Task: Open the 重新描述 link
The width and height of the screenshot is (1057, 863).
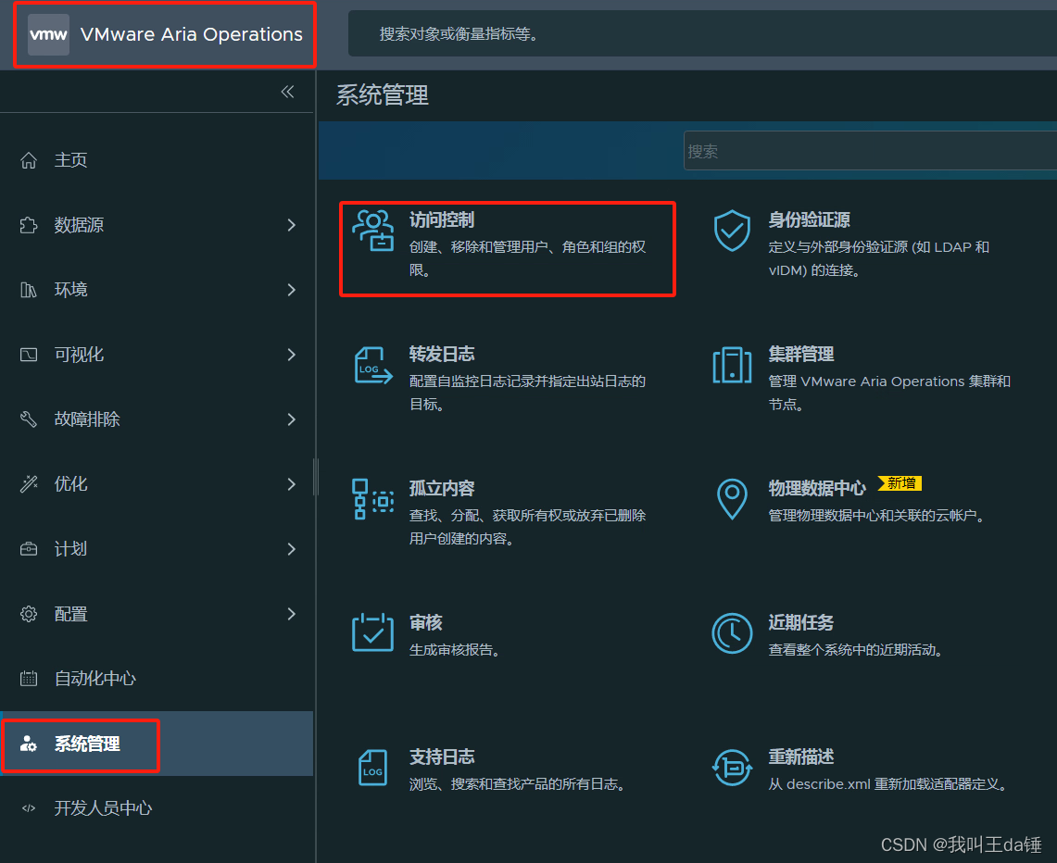Action: [800, 757]
